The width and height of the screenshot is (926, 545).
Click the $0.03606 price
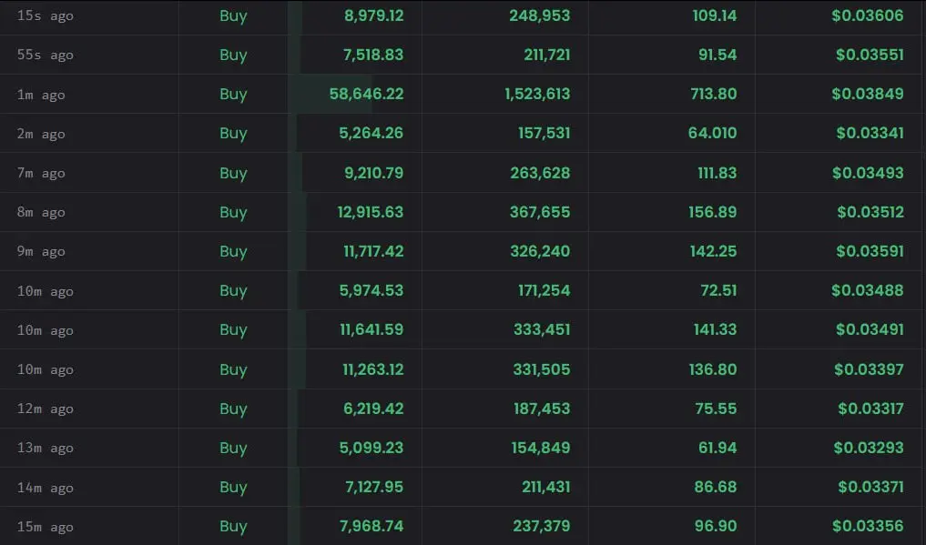pos(870,15)
